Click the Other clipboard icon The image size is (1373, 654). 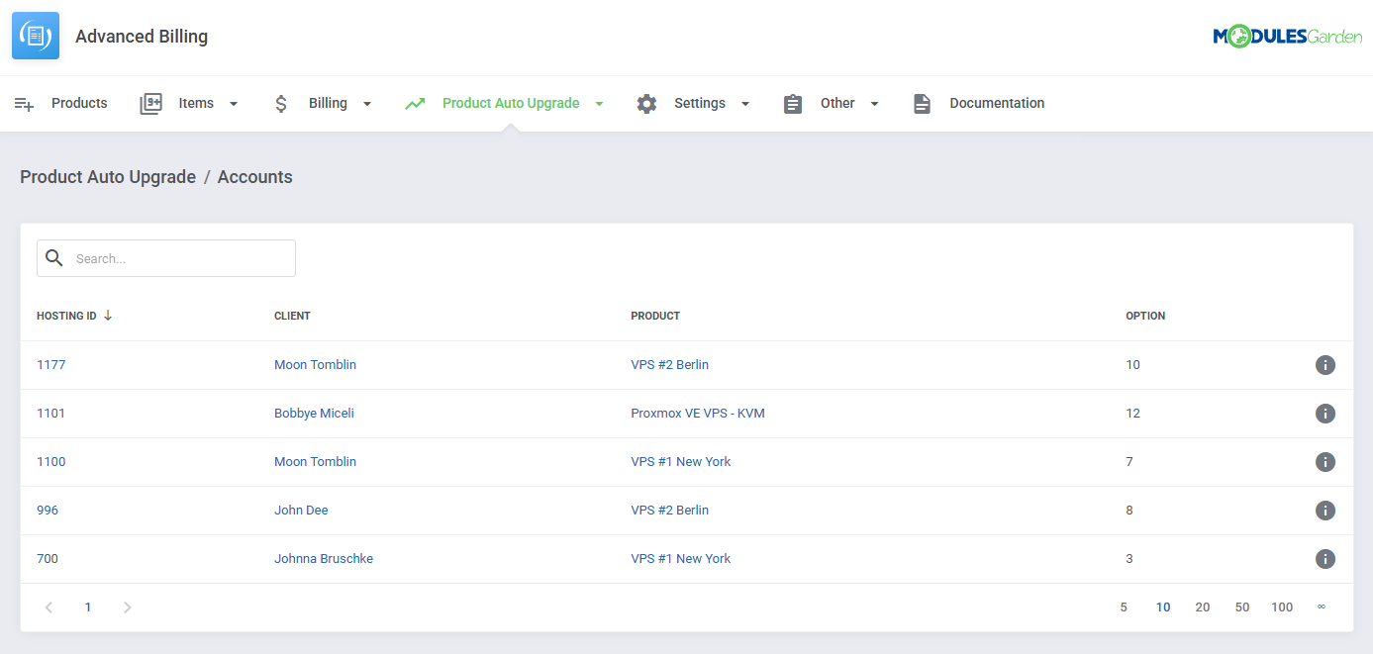pyautogui.click(x=792, y=102)
